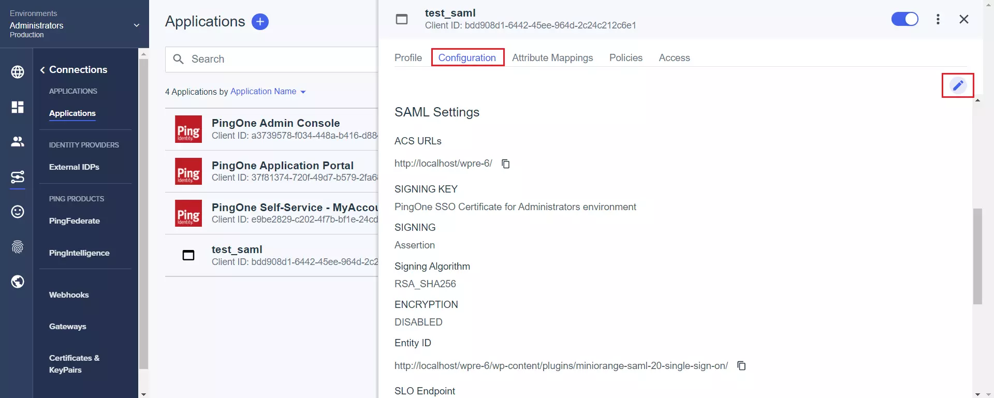This screenshot has width=994, height=398.
Task: Close the test_saml details panel
Action: 963,19
